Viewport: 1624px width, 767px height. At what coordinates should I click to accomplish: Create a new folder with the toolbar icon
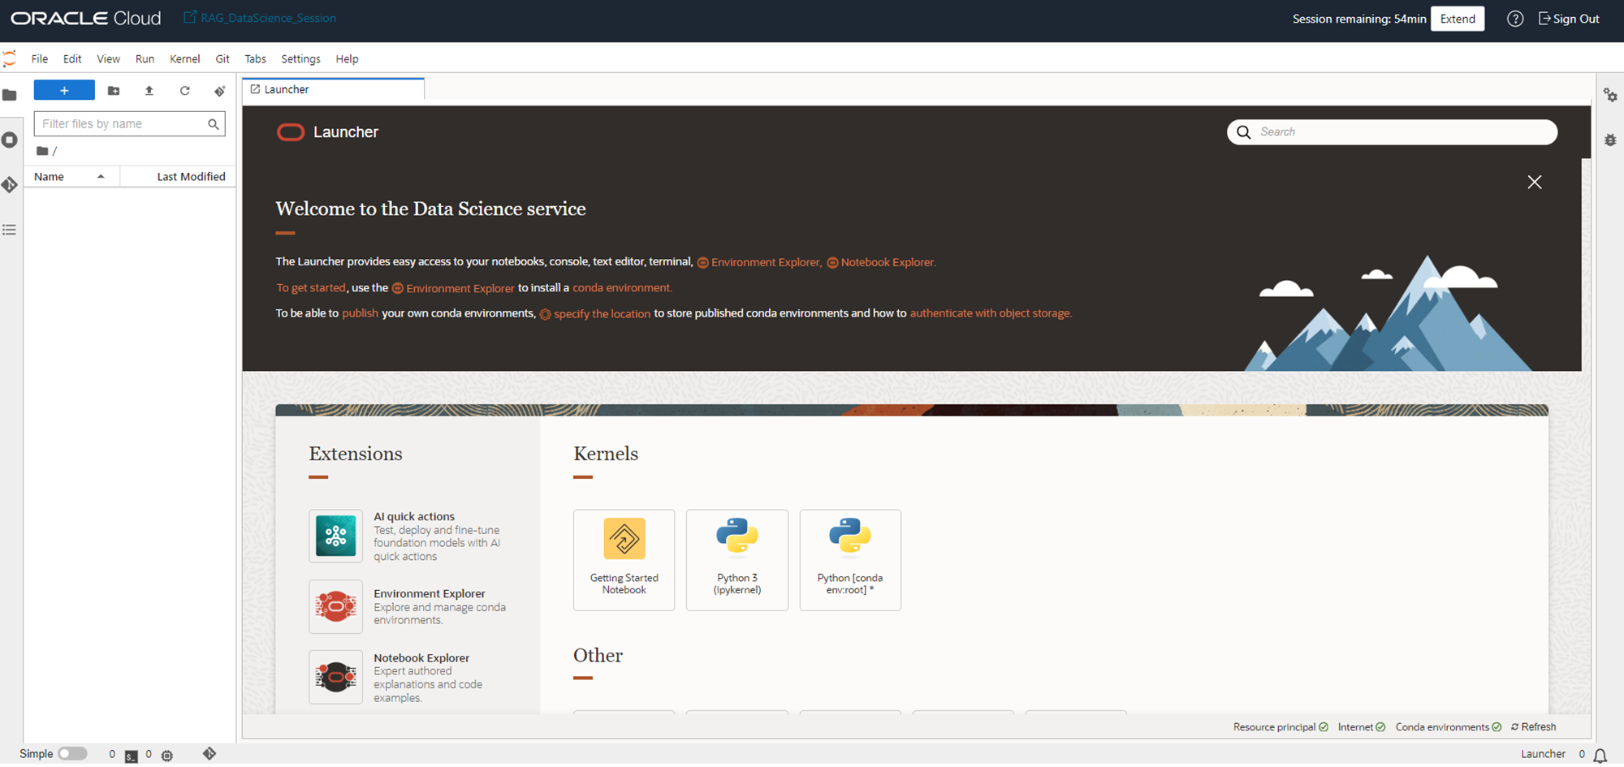tap(114, 91)
